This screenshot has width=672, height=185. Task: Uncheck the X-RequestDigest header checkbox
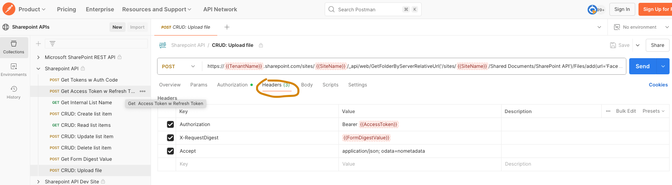[x=170, y=138]
